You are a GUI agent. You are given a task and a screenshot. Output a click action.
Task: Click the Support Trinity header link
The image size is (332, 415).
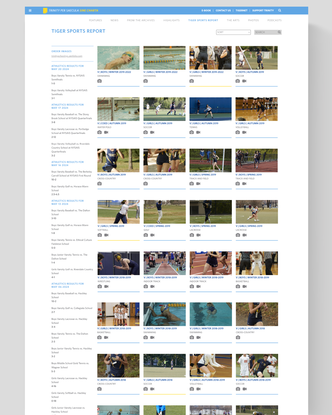[263, 11]
